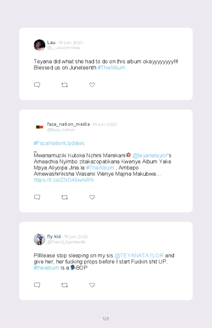Image resolution: width=212 pixels, height=328 pixels.
Task: Like fly kid's tweet
Action: 92,285
